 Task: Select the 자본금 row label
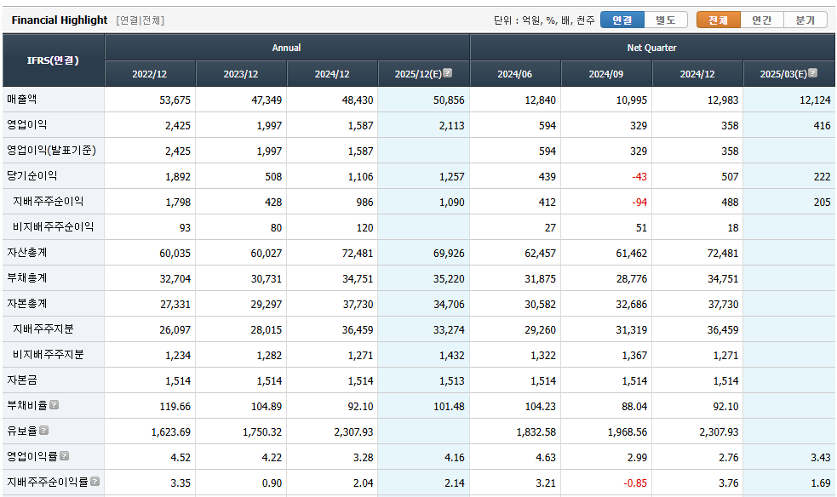[x=22, y=380]
